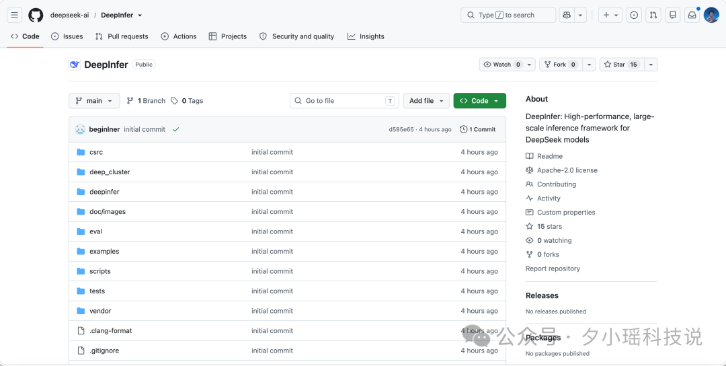Select the Code tab
Screen dimensions: 726x366
[x=25, y=36]
